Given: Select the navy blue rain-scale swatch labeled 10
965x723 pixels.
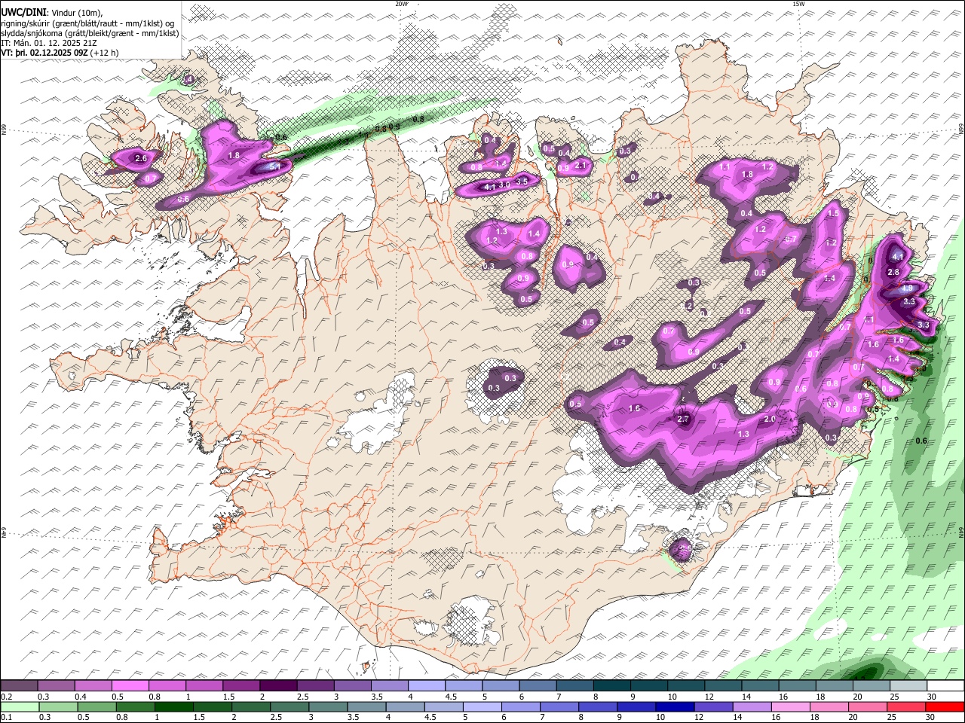Looking at the screenshot, I should click(675, 706).
